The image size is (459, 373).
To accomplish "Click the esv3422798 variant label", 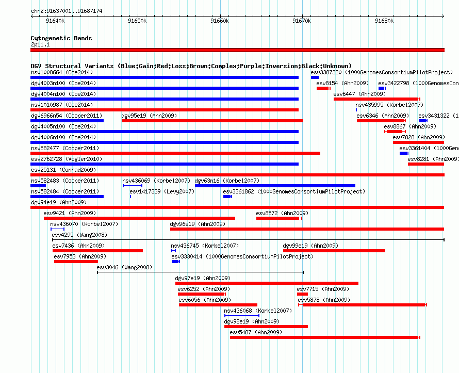I will [x=418, y=83].
